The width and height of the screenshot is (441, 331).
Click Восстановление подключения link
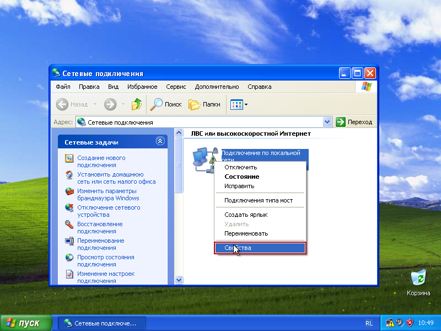[x=100, y=228]
